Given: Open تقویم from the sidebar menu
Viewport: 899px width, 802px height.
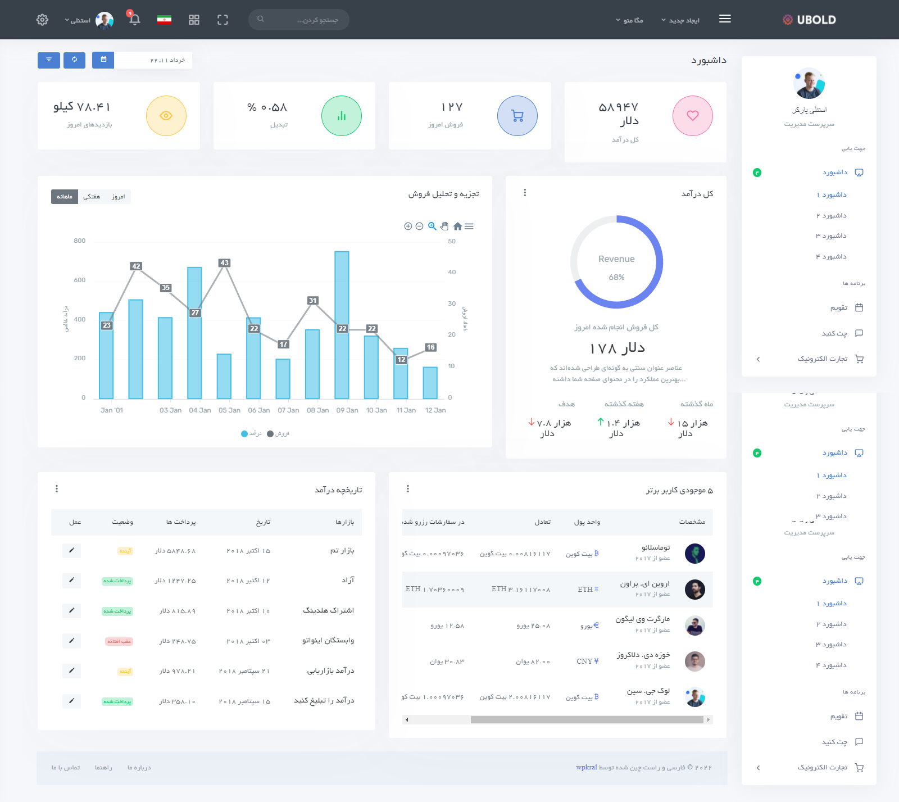Looking at the screenshot, I should point(839,307).
